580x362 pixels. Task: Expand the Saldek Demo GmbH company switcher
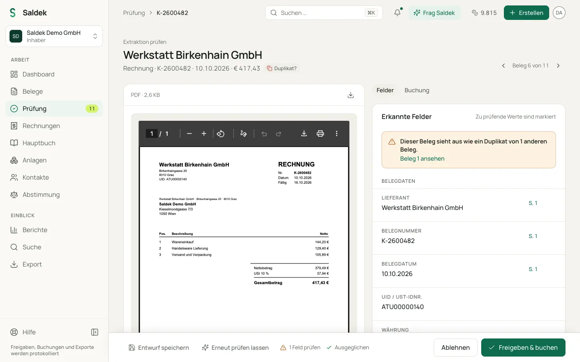pyautogui.click(x=54, y=36)
